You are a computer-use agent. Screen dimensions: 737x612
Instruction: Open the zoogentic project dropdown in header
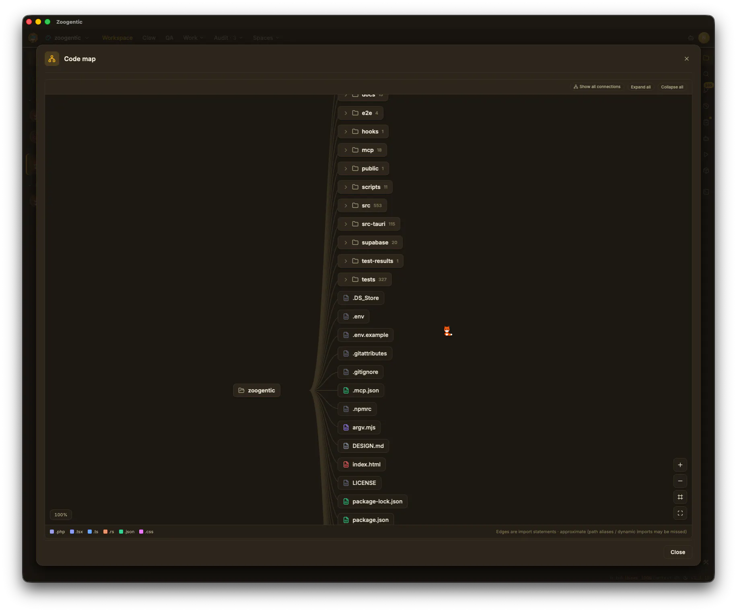[67, 38]
